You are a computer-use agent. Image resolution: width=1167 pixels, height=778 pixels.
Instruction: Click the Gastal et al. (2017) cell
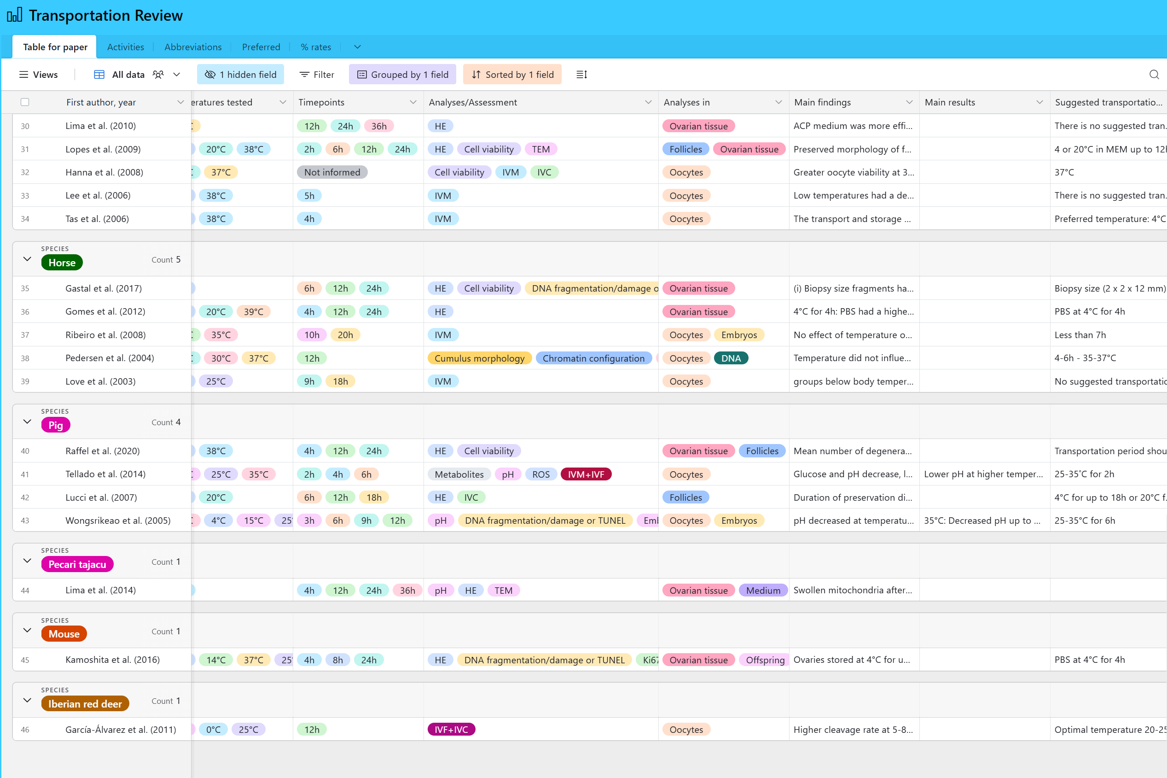click(104, 288)
